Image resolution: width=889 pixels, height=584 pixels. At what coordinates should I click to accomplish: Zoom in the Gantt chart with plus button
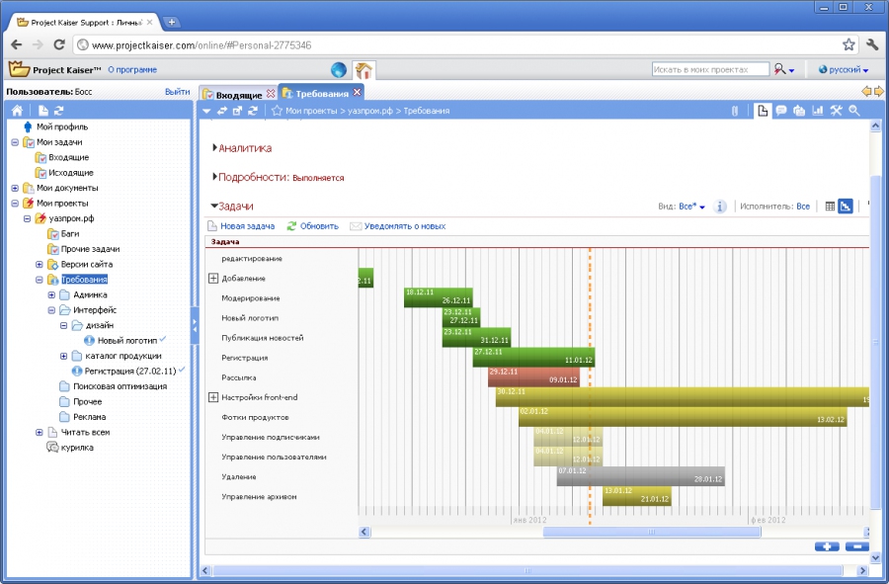[x=827, y=546]
